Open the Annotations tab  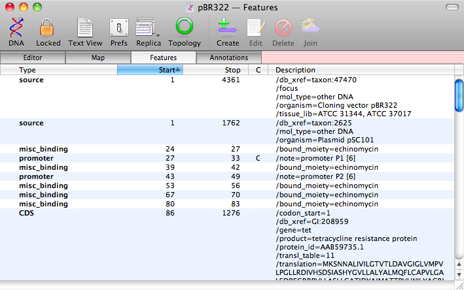[x=229, y=57]
